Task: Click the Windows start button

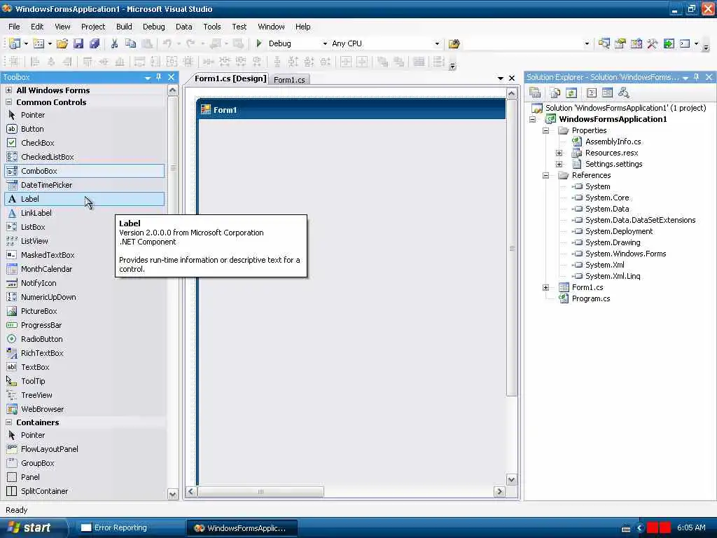Action: [32, 527]
